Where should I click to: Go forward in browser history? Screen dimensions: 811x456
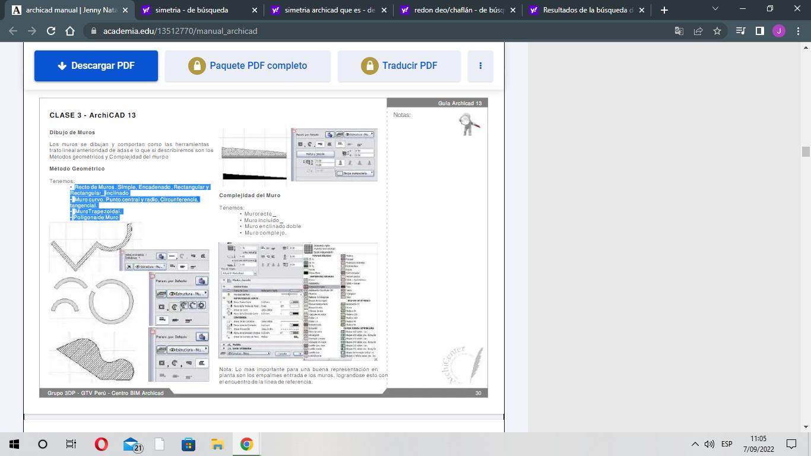[x=32, y=31]
